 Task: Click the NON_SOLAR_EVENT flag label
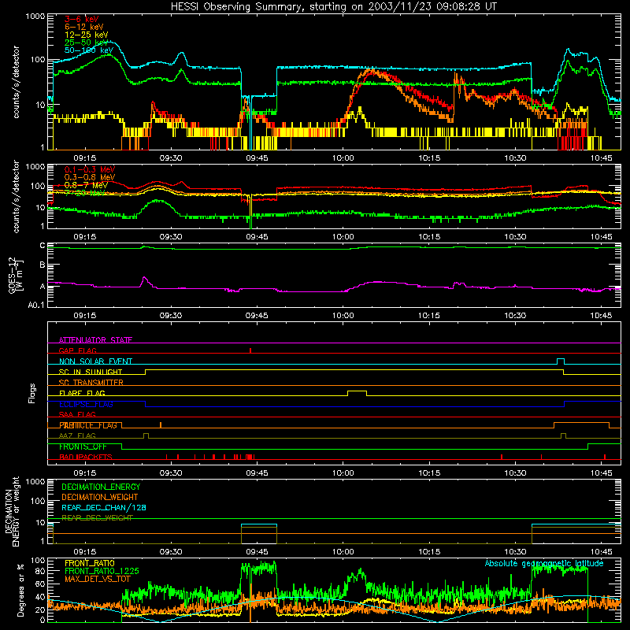pos(95,361)
